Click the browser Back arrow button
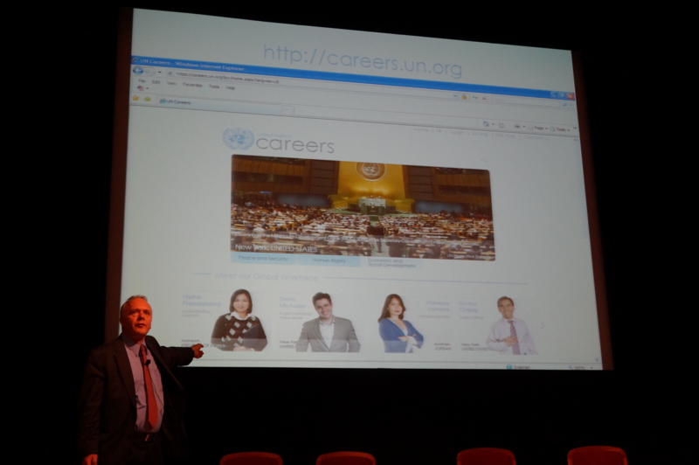The image size is (699, 465). [x=138, y=71]
